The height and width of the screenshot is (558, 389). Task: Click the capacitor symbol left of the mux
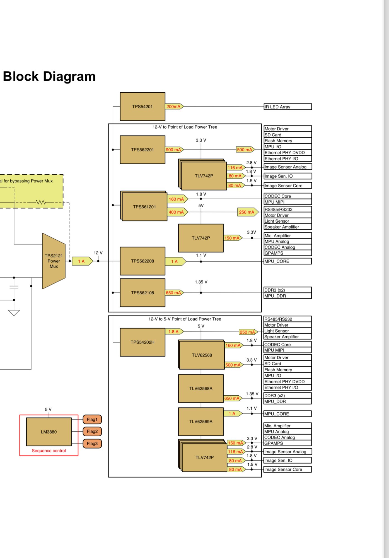click(14, 288)
